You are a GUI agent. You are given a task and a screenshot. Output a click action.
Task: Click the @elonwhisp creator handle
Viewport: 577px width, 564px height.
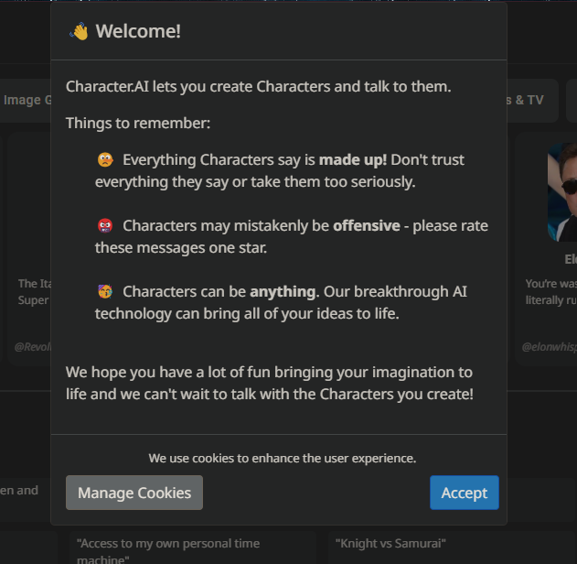(x=549, y=347)
